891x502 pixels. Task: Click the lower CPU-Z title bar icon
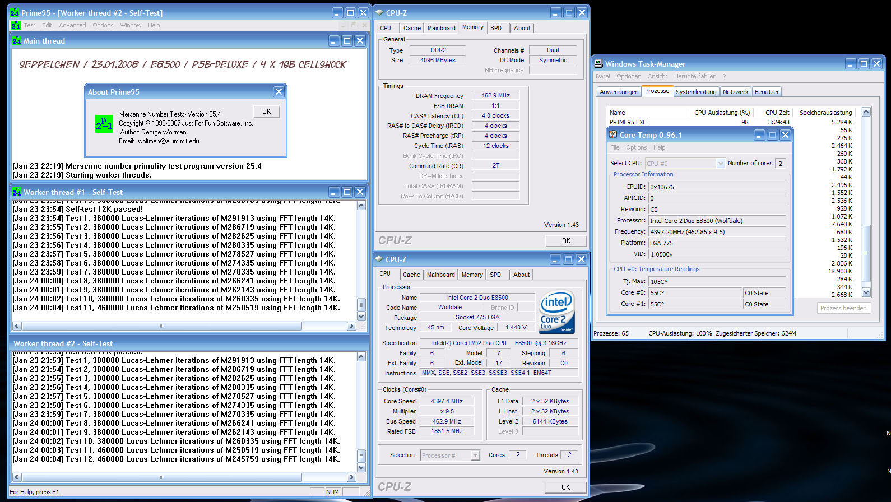pyautogui.click(x=379, y=259)
